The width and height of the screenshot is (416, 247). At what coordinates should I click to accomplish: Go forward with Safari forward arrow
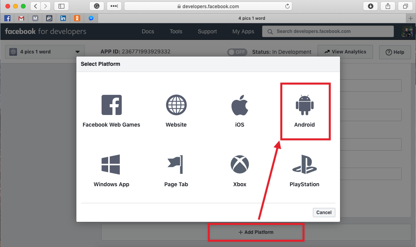[46, 6]
